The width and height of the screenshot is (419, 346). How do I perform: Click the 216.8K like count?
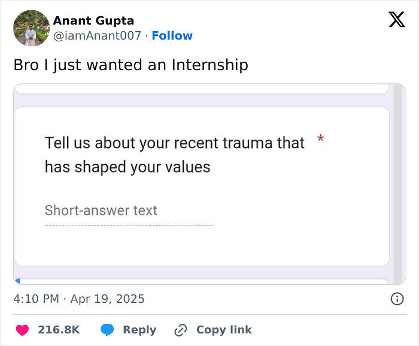pos(59,330)
